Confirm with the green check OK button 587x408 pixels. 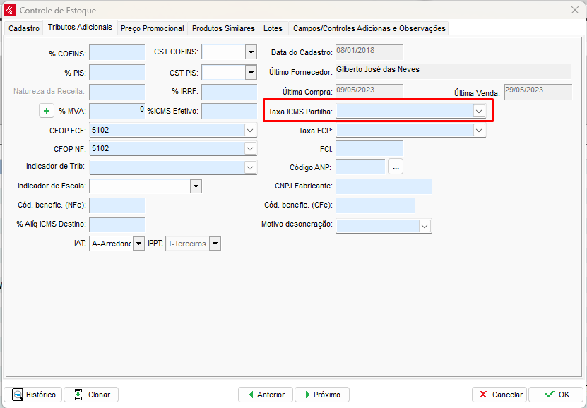556,395
